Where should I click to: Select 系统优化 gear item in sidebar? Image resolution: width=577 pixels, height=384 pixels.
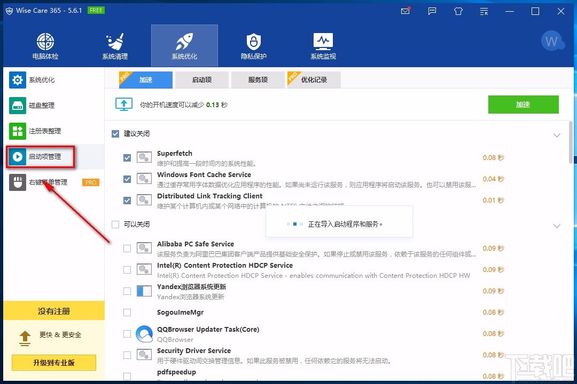54,80
